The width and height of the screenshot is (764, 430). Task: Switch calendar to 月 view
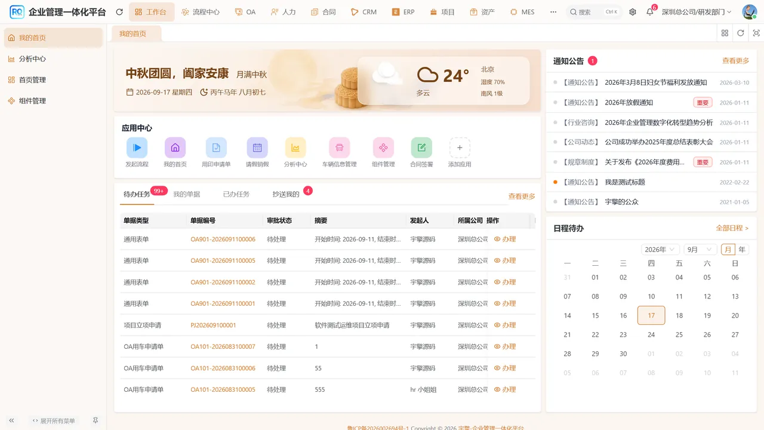[x=728, y=250]
